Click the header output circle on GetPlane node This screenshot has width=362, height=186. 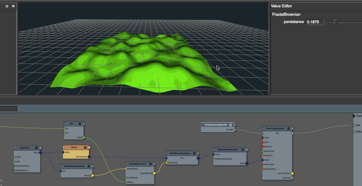click(41, 148)
